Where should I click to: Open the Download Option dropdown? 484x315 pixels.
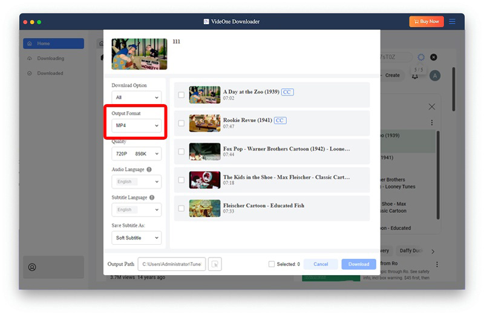click(137, 97)
